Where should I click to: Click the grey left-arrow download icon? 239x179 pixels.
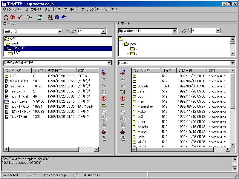click(123, 79)
